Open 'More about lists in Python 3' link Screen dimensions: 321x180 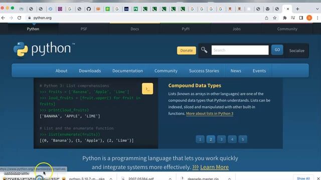(210, 113)
